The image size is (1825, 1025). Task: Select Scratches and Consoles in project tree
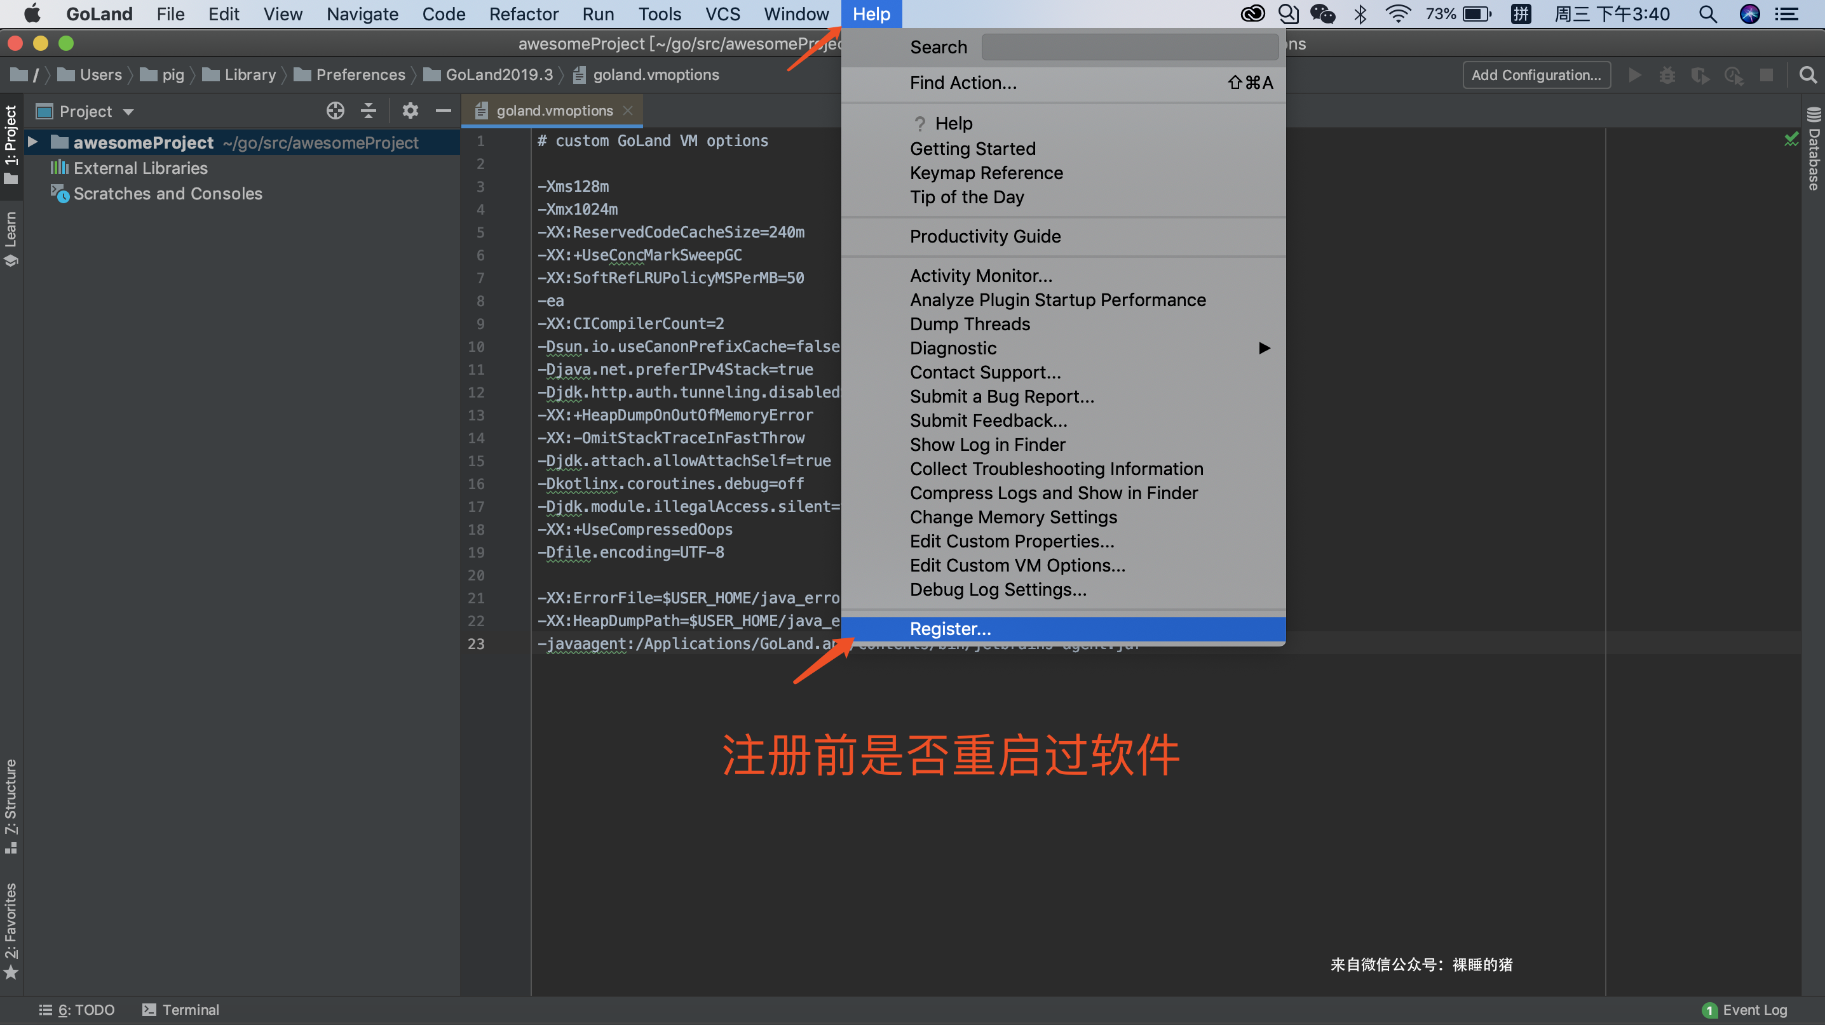(x=167, y=193)
